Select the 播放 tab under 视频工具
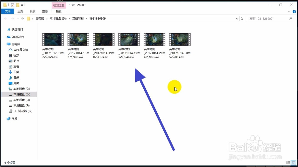The image size is (298, 167). (58, 12)
